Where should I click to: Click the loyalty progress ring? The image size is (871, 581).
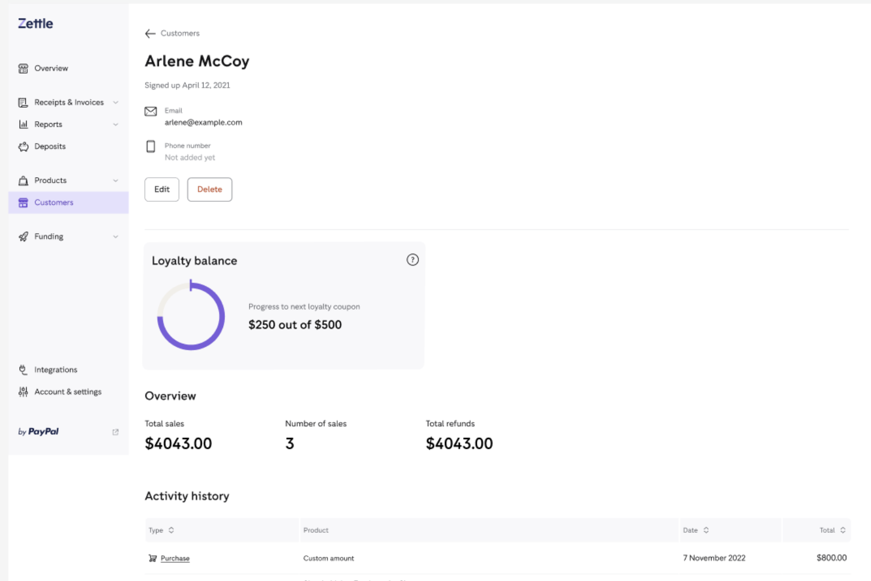pyautogui.click(x=191, y=316)
